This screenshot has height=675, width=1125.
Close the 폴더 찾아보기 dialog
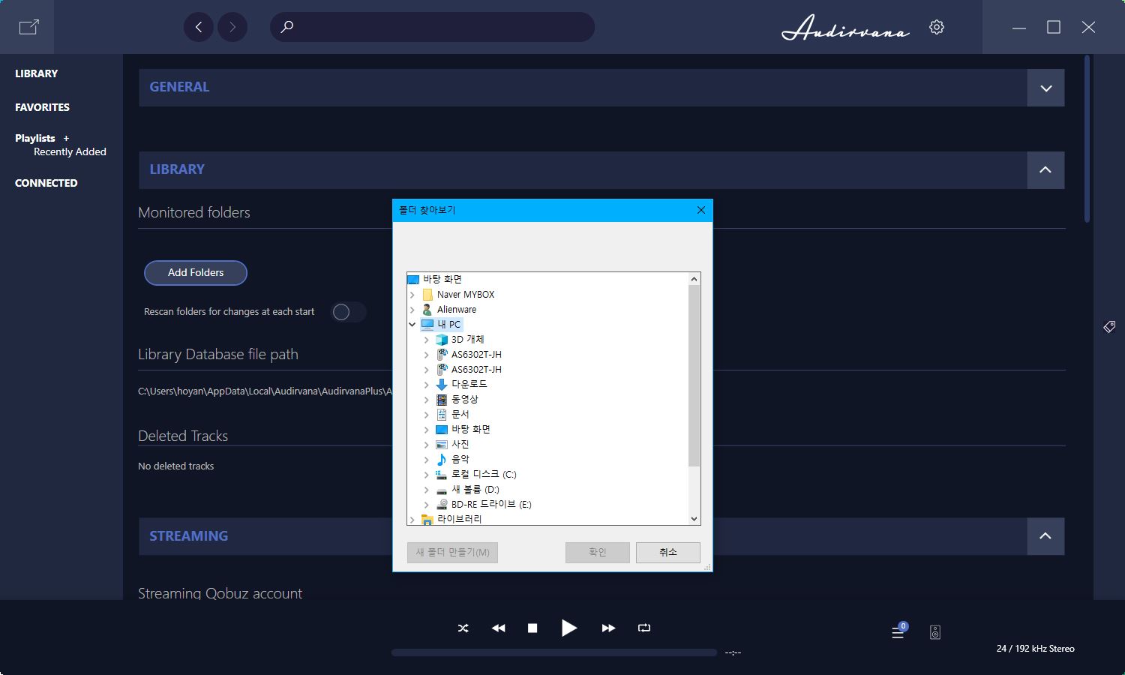[x=701, y=210]
